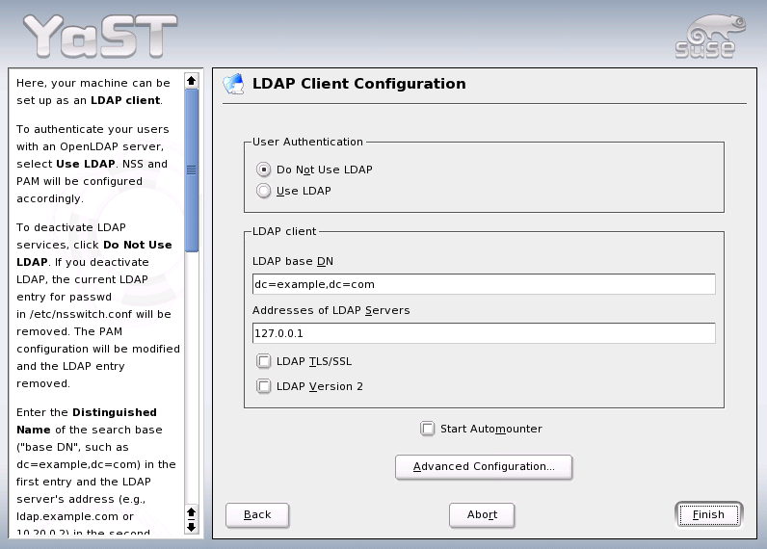Click the 'Addresses of LDAP Servers' label
Image resolution: width=767 pixels, height=549 pixels.
coord(331,310)
